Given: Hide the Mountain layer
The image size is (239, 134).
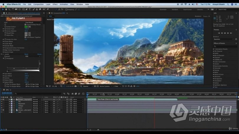Looking at the screenshot, I should 2,104.
